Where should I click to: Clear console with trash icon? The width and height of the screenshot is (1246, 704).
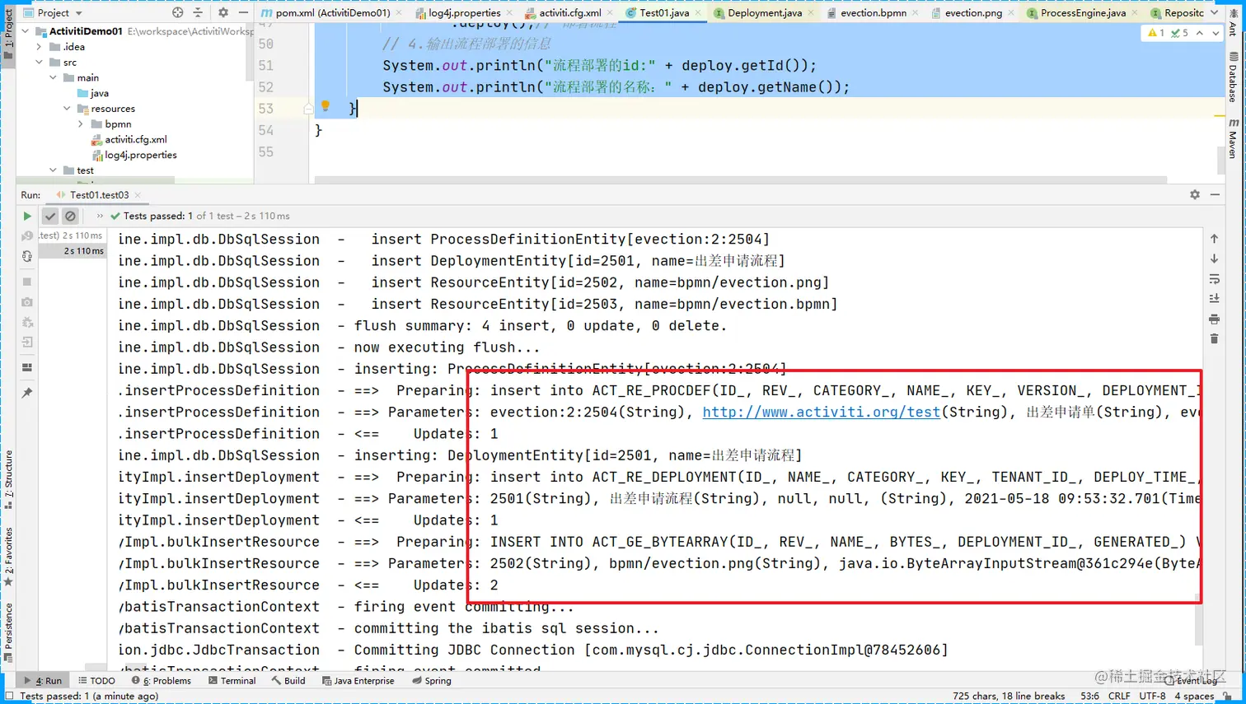click(1214, 339)
